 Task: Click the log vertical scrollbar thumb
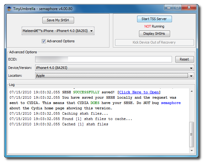point(191,134)
